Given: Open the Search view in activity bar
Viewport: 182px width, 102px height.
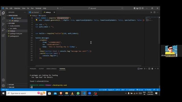Looking at the screenshot, I should 3,18.
